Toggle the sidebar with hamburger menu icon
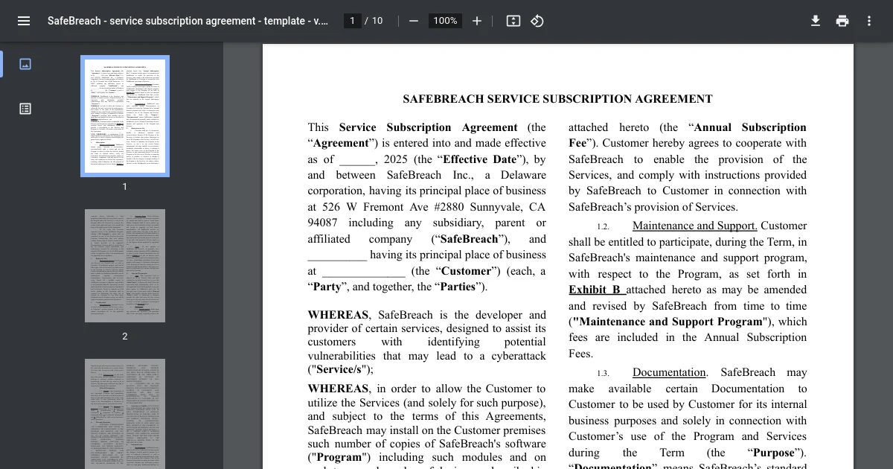Screen dimensions: 893x469 click(x=24, y=21)
